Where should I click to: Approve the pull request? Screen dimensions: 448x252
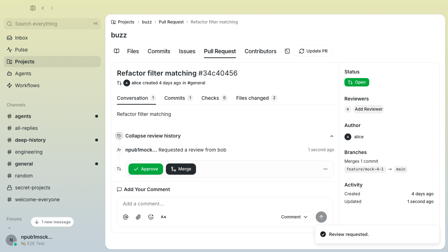146,169
